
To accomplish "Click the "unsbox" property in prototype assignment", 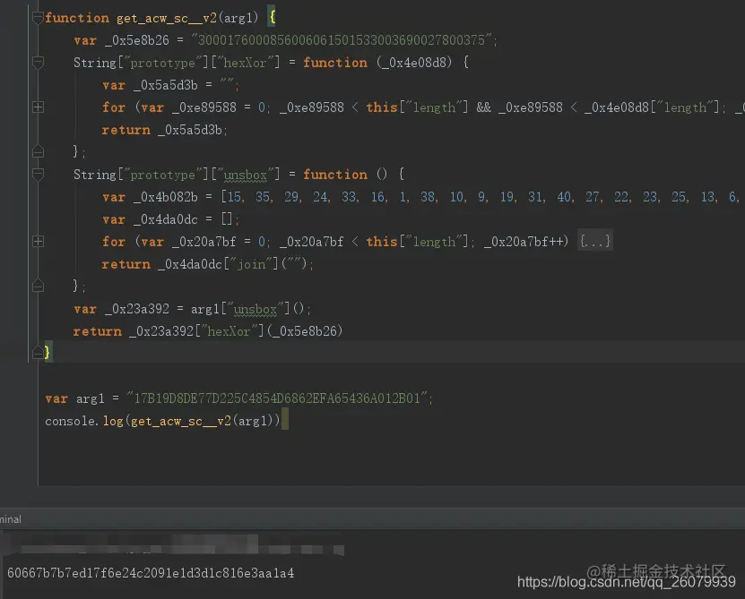I will (x=246, y=175).
